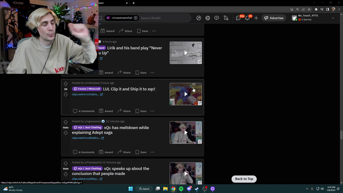
Task: Open the 'xQc | Just Chatting' flair on speaks-up post
Action: 87,168
